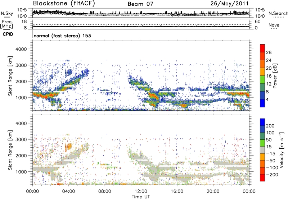Screen dimensions: 288x199
Task: Click the "04:00" time tick label
Action: tap(68, 191)
